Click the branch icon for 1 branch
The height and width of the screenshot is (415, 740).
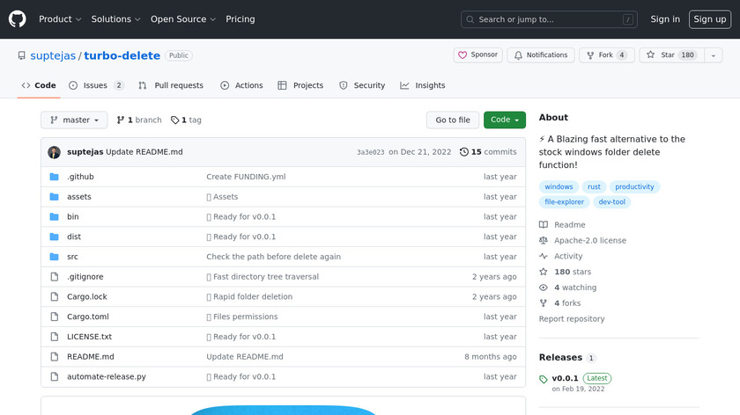[121, 120]
